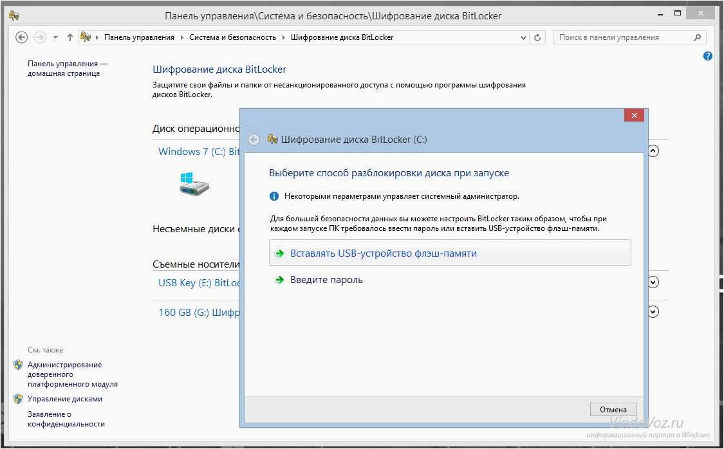Click 'Некоторыми параметрами управляет системный администратор' text
The width and height of the screenshot is (724, 449).
(x=402, y=196)
